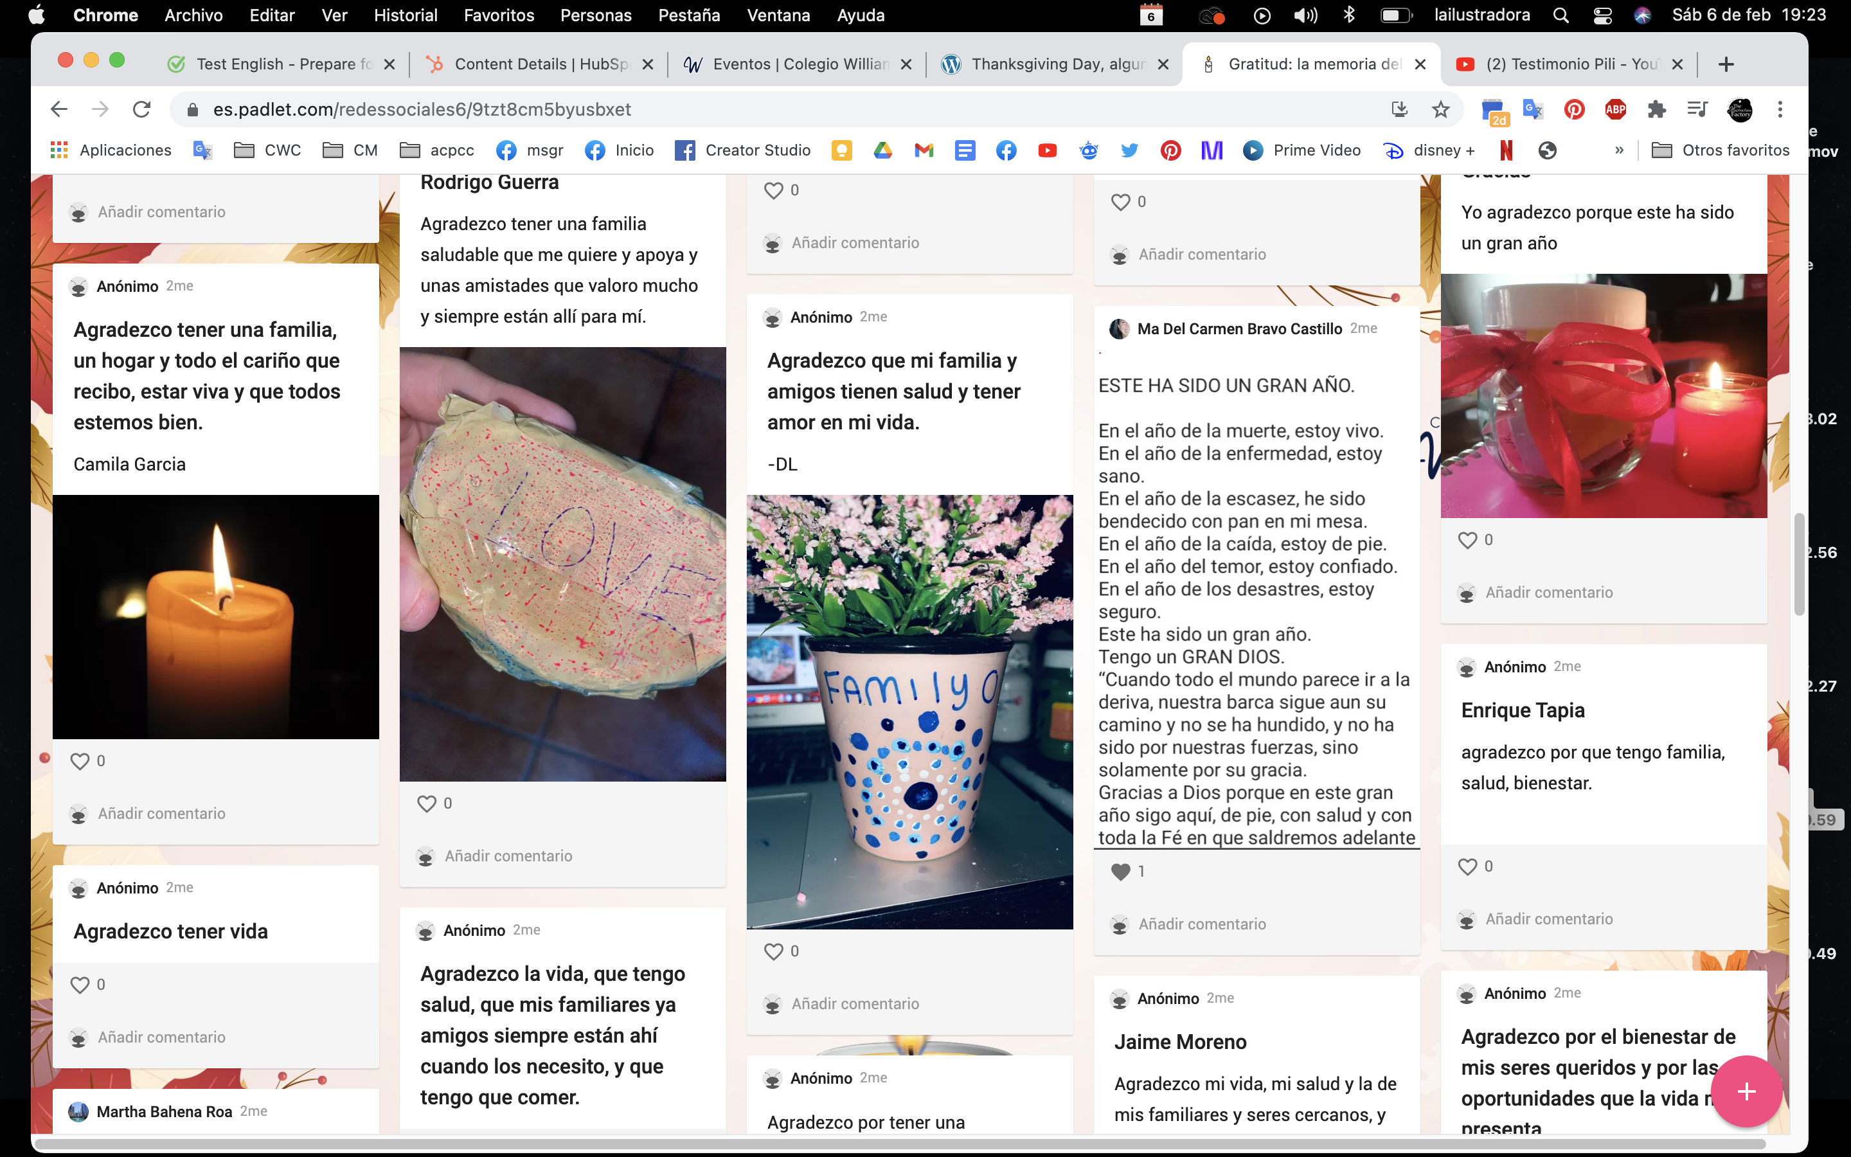Like the Enrique Tapia post
Image resolution: width=1851 pixels, height=1157 pixels.
coord(1467,866)
